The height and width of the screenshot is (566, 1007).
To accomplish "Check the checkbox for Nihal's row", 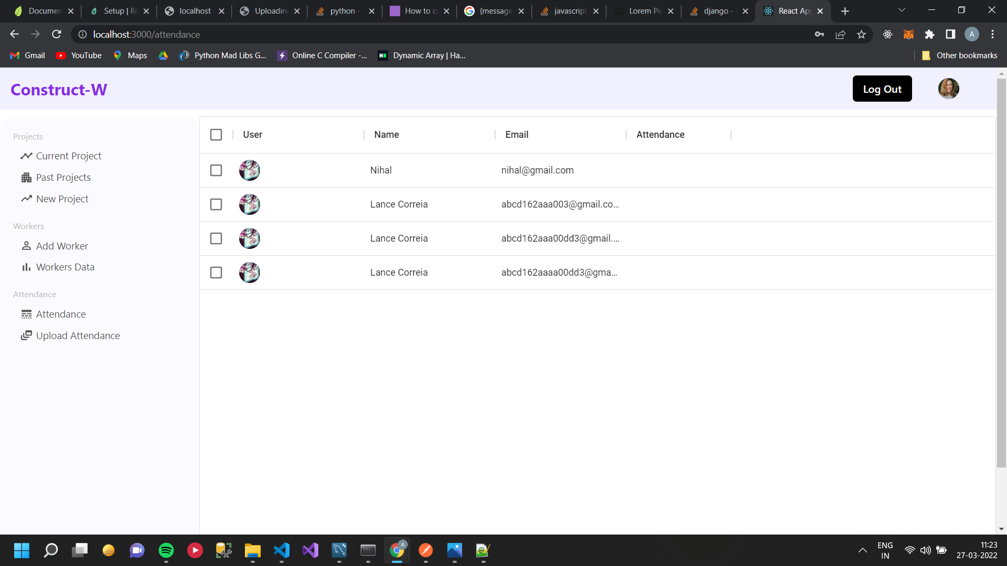I will coord(216,170).
